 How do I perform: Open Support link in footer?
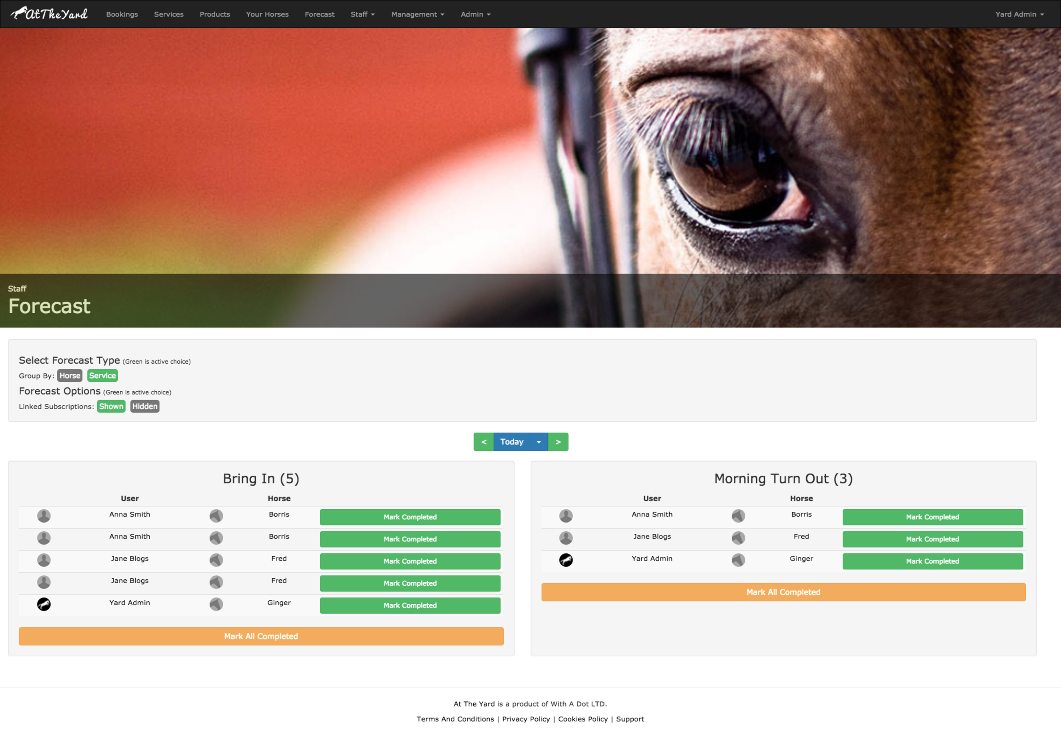[630, 719]
